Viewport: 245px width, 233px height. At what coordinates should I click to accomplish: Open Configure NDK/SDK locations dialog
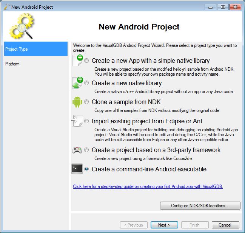pos(200,206)
